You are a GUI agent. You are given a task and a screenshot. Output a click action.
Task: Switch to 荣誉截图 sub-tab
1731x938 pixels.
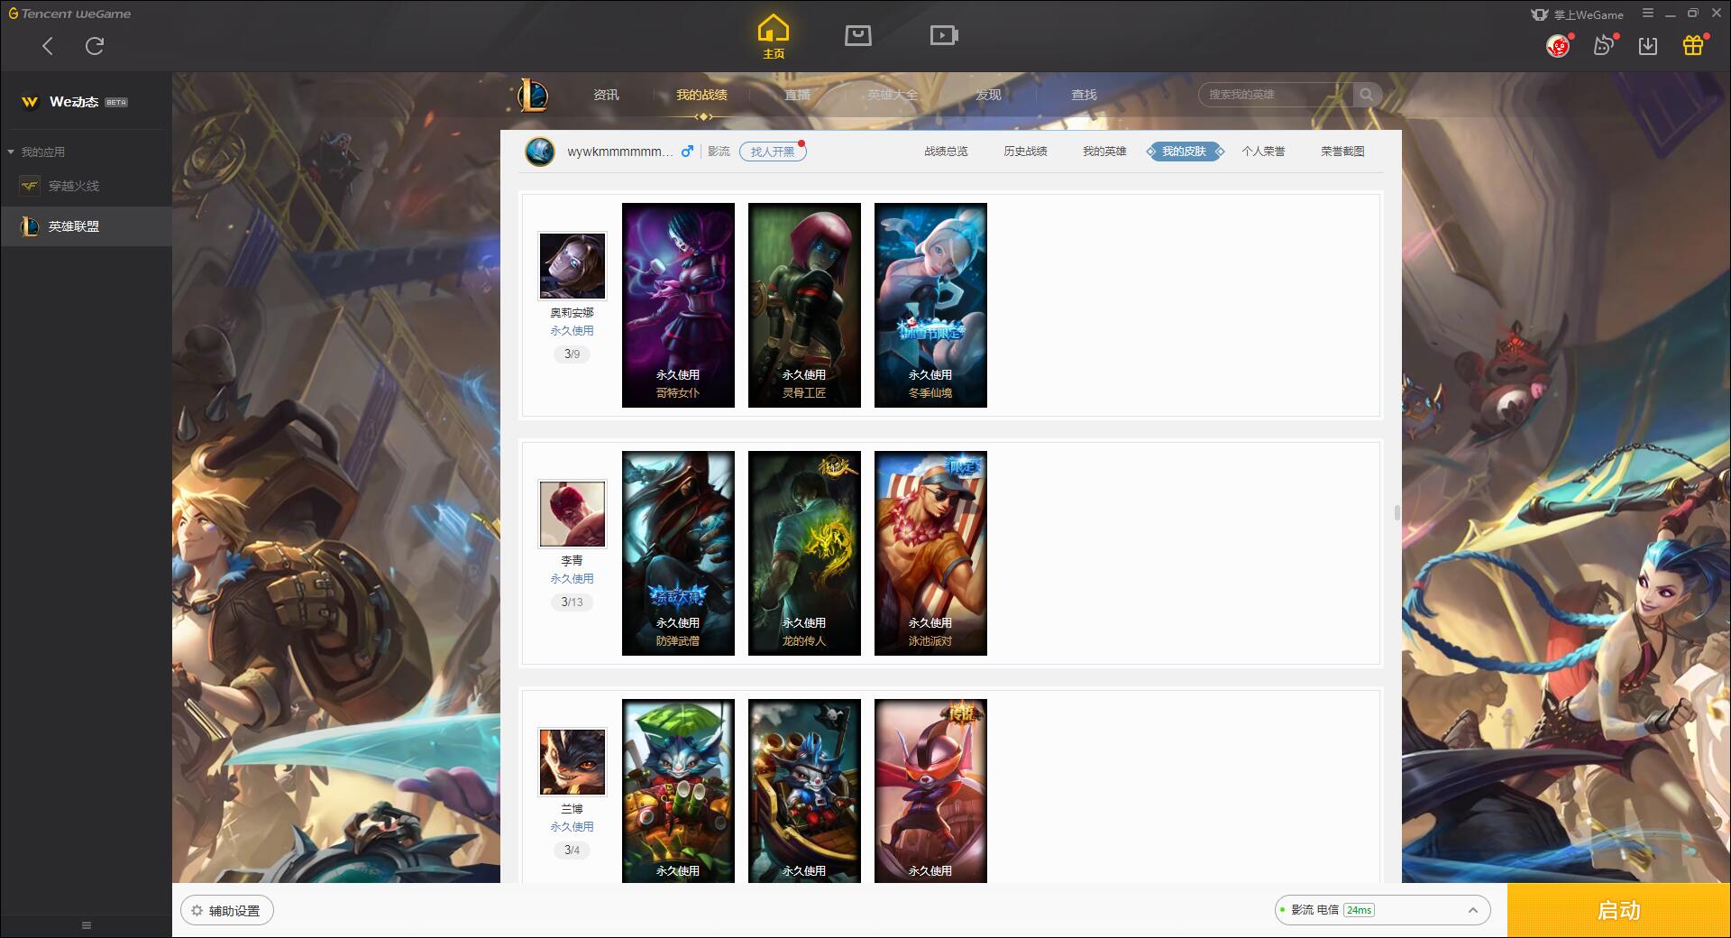pyautogui.click(x=1342, y=152)
